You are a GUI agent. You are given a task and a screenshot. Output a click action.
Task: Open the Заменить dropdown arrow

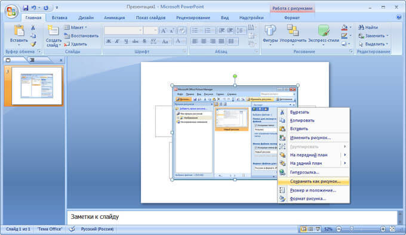(387, 36)
